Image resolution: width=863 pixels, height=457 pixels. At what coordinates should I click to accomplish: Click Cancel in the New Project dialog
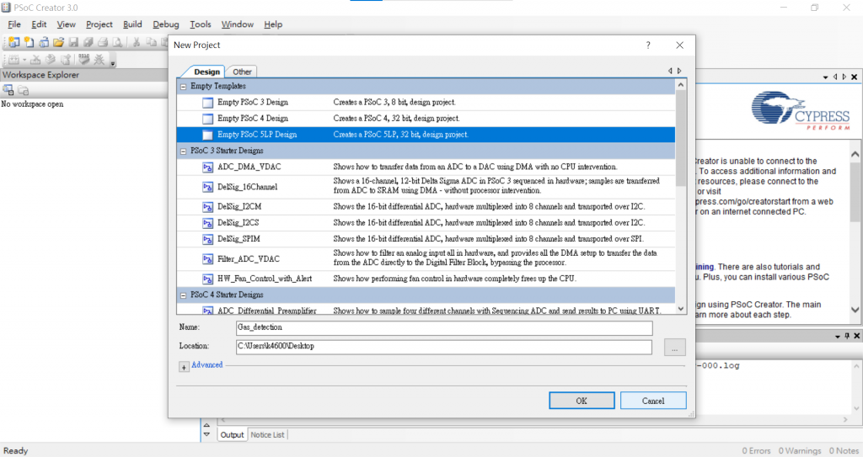[653, 401]
